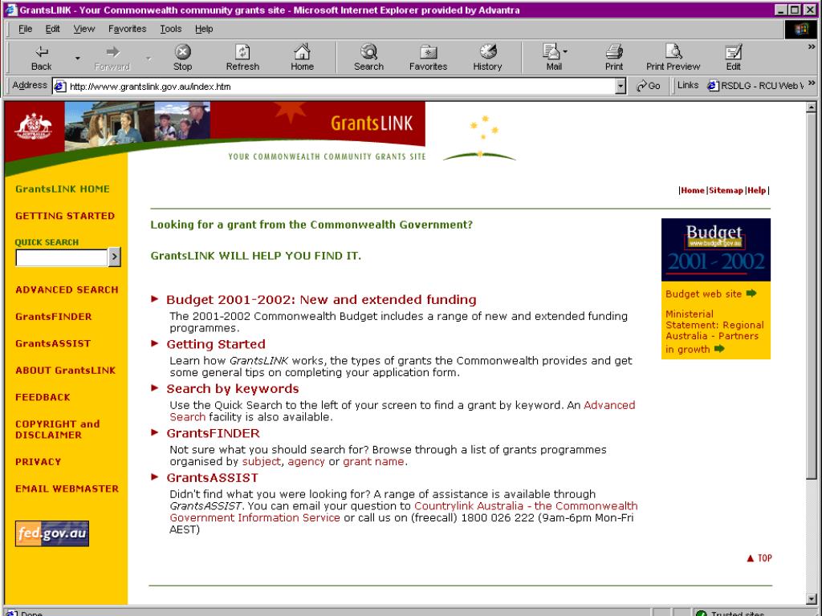
Task: Print the current page
Action: click(614, 57)
